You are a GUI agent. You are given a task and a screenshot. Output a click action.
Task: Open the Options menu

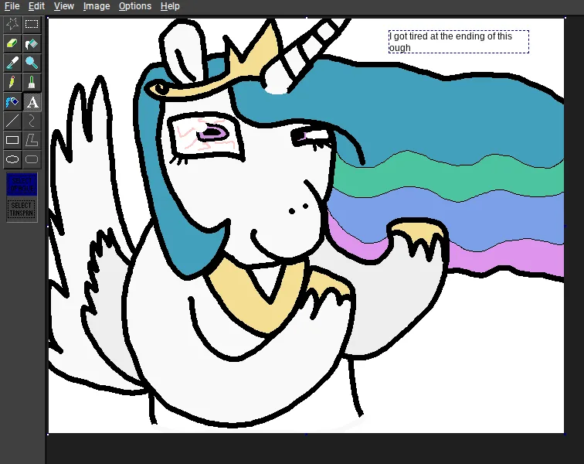(x=135, y=6)
